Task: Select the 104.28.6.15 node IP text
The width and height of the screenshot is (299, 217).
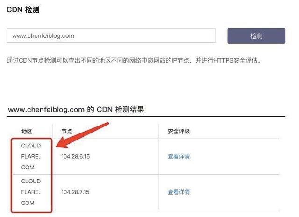Action: [76, 157]
